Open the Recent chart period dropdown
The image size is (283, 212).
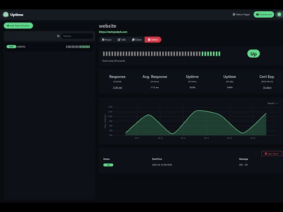pos(272,104)
